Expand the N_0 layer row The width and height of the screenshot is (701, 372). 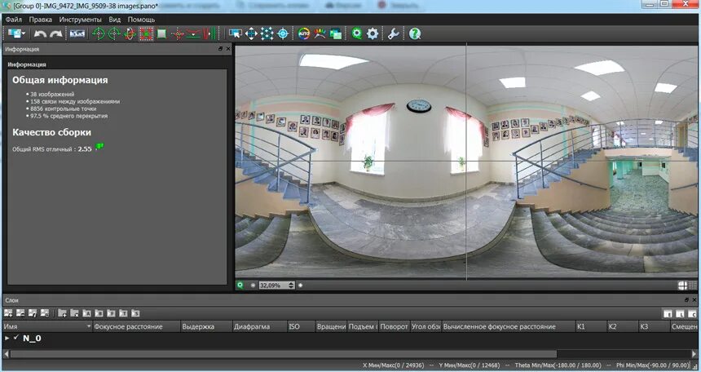[x=7, y=338]
